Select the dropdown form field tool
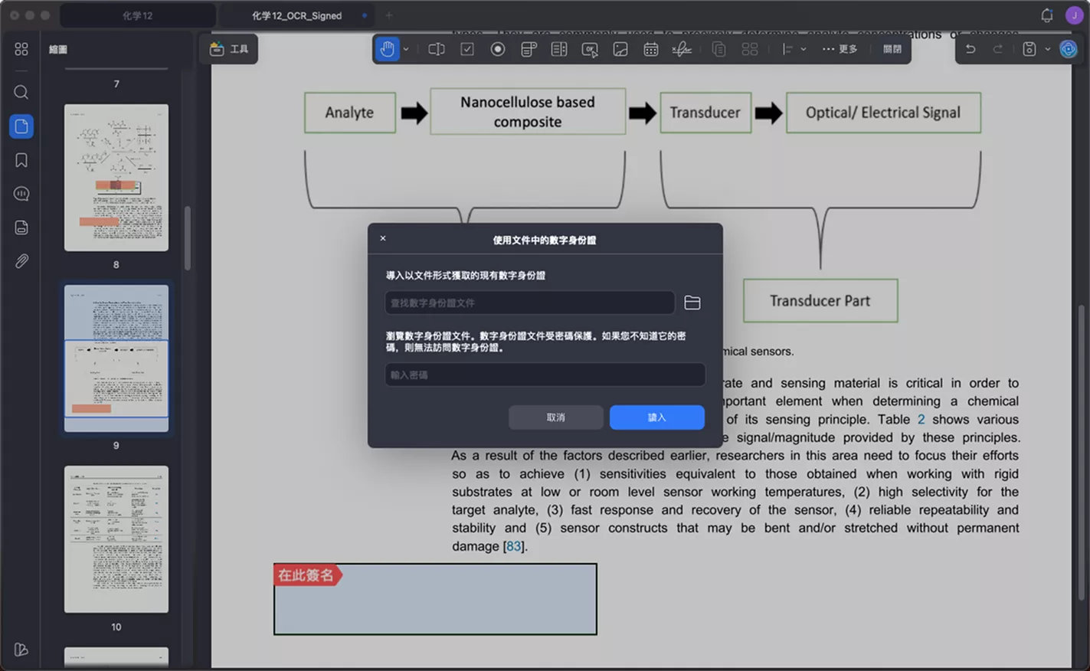The height and width of the screenshot is (671, 1090). pyautogui.click(x=529, y=49)
